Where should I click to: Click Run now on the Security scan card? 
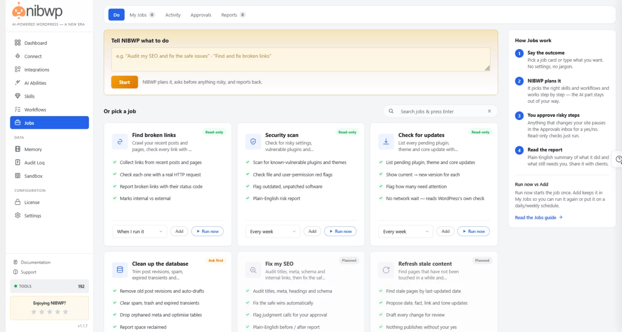click(340, 231)
